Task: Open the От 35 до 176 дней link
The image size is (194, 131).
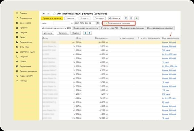Action: (170, 66)
